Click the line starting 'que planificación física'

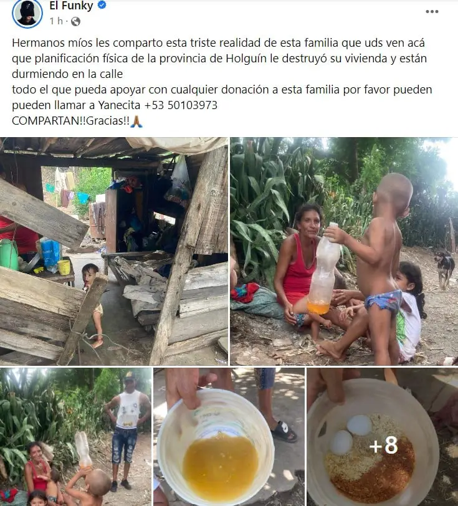219,59
